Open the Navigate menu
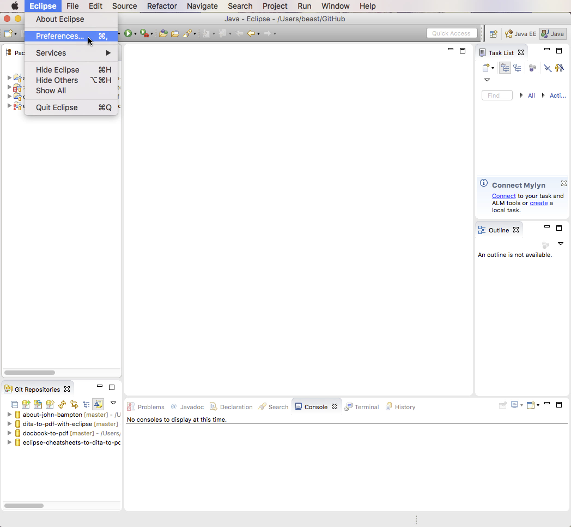 click(x=202, y=6)
